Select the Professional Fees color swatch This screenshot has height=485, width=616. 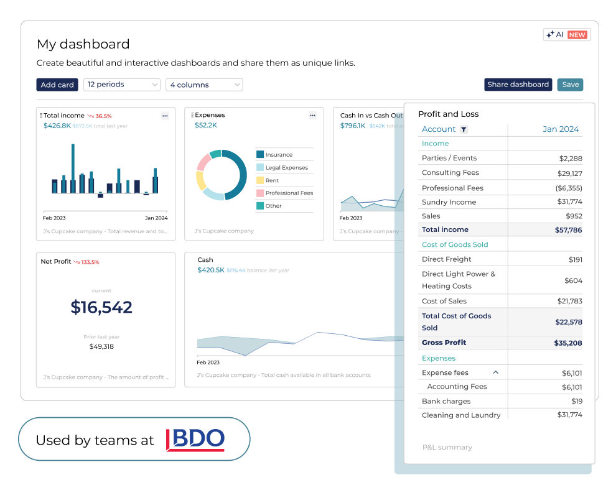pyautogui.click(x=259, y=193)
